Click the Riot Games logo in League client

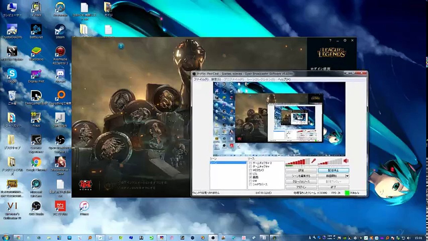[85, 184]
